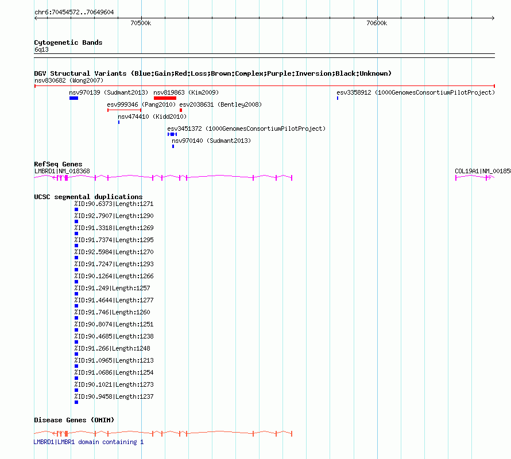Viewport: 511px width, 459px height.
Task: Select the UCSC segmental duplications heading
Action: click(88, 197)
